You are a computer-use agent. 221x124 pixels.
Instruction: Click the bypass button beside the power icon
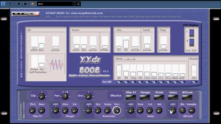10,4
